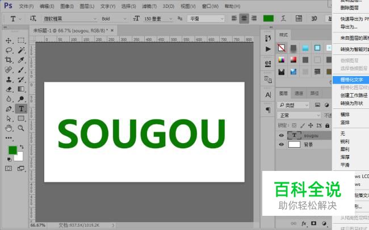Open the extra tools ellipsis menu
Viewport: 369px width, 230px height.
[9, 138]
